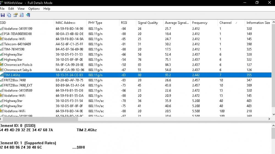
Task: Click the Element ID: 1 (Supported Rates) line
Action: pyautogui.click(x=28, y=143)
